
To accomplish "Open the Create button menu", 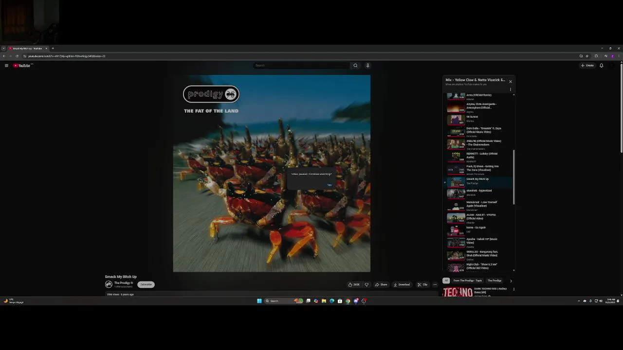I will pyautogui.click(x=587, y=66).
